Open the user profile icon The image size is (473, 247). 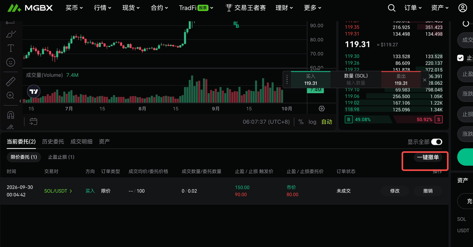tap(462, 8)
